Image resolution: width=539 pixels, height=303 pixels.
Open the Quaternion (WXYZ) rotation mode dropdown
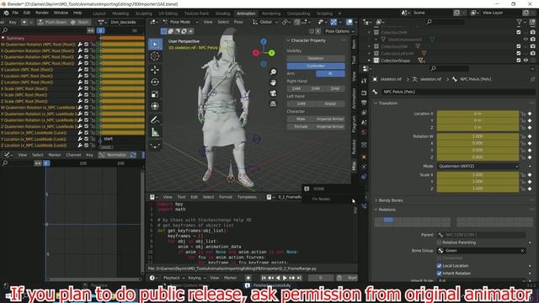tap(478, 166)
